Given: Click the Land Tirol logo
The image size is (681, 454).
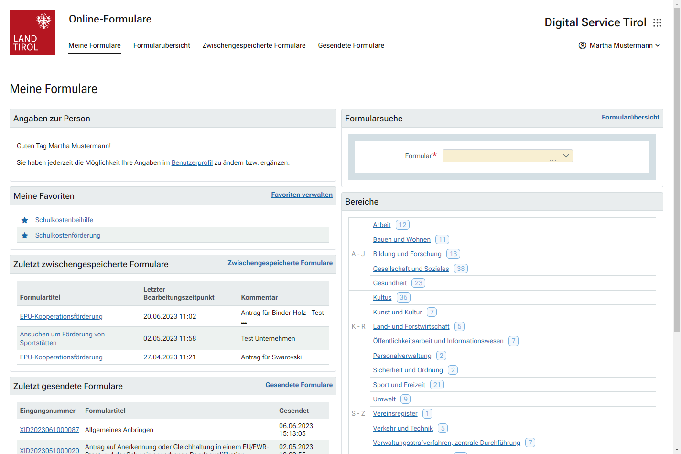Looking at the screenshot, I should (x=32, y=32).
